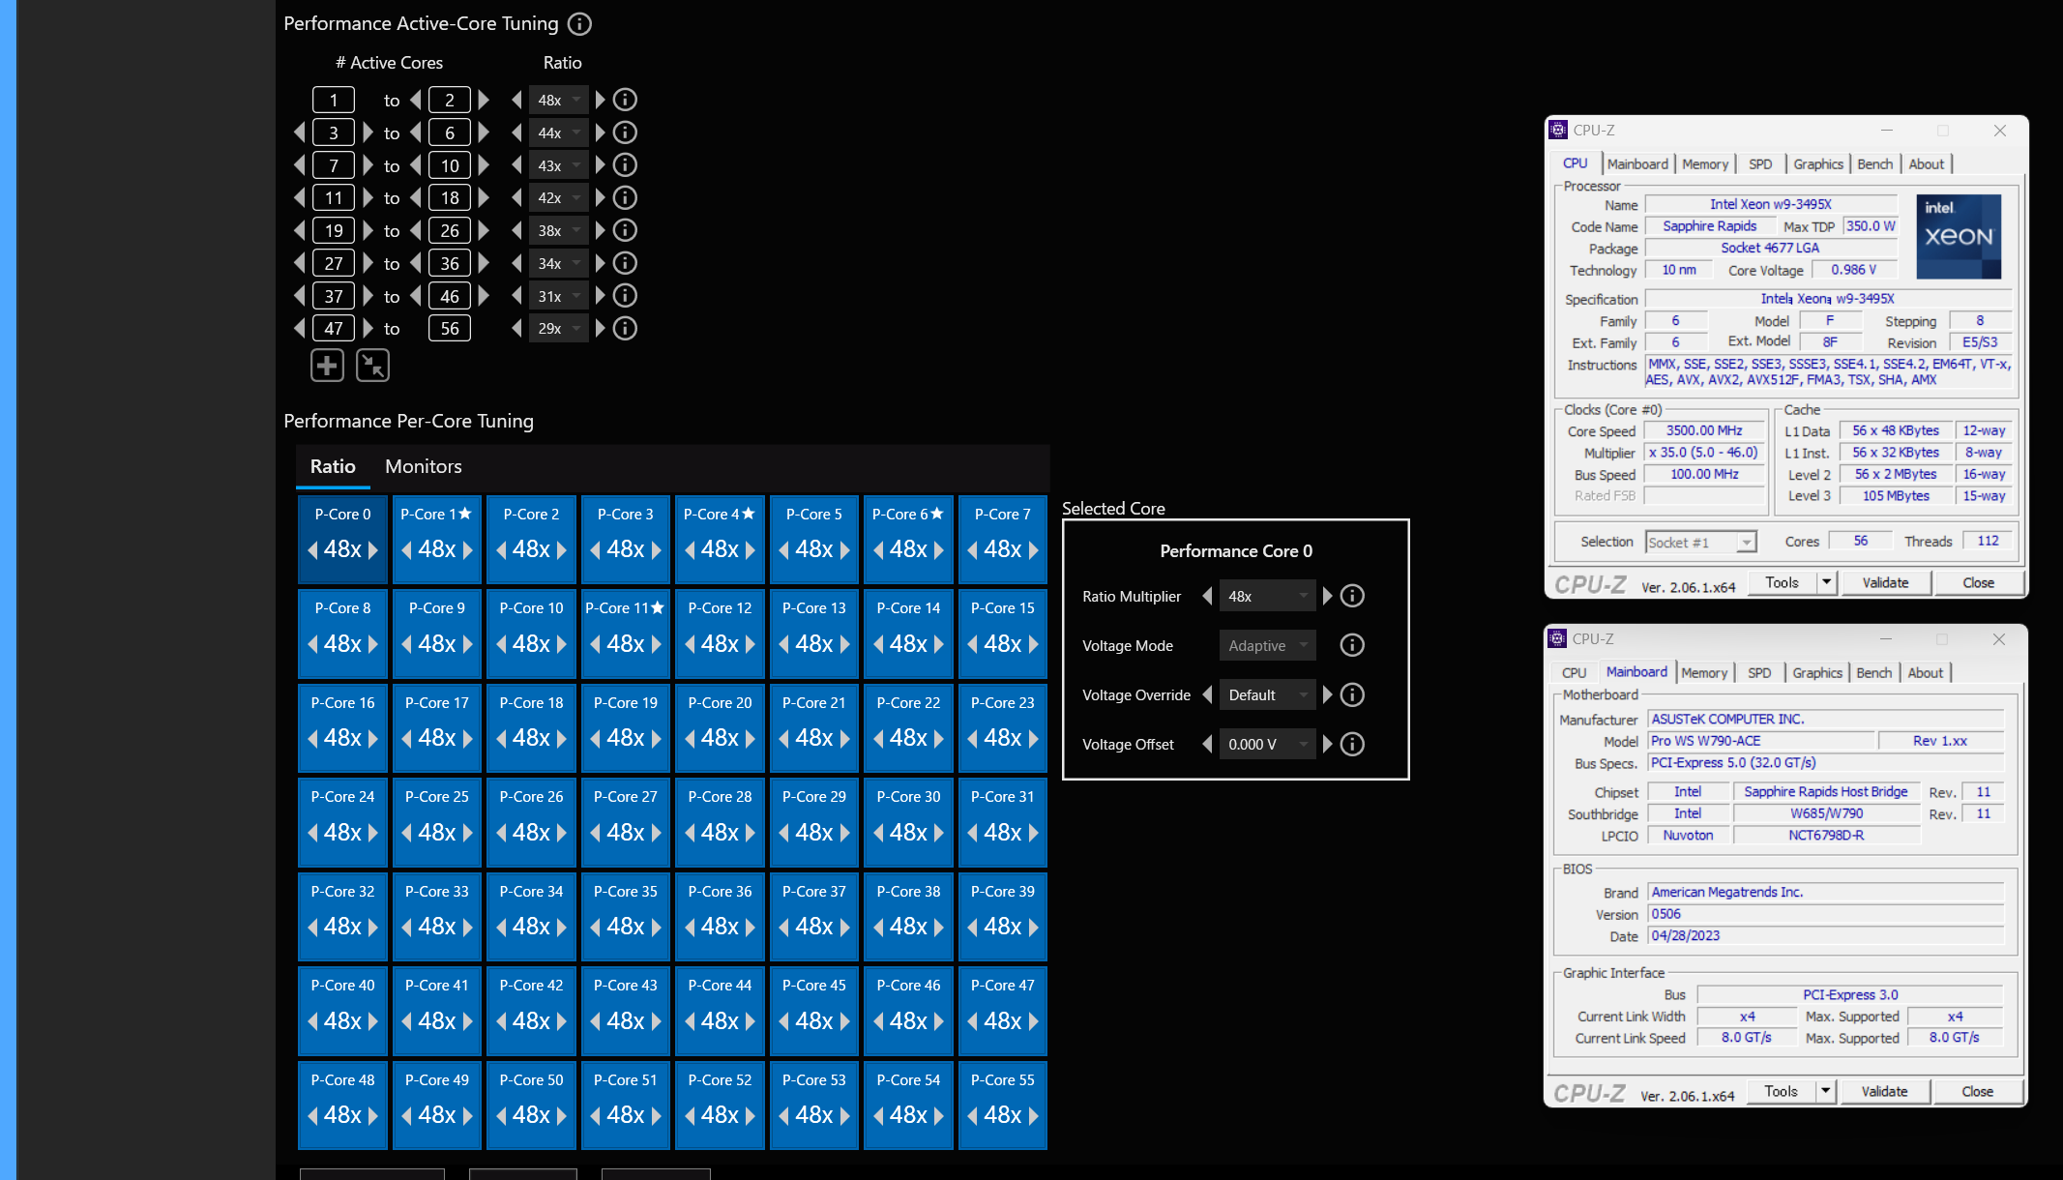Open info icon for the 48x ratio row
This screenshot has height=1180, width=2063.
626,100
